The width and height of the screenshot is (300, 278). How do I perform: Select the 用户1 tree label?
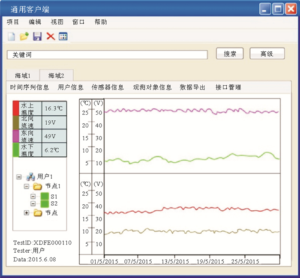[45, 176]
